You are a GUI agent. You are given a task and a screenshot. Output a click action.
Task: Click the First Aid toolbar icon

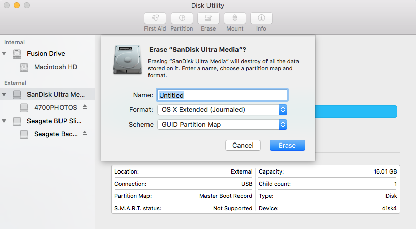click(155, 18)
